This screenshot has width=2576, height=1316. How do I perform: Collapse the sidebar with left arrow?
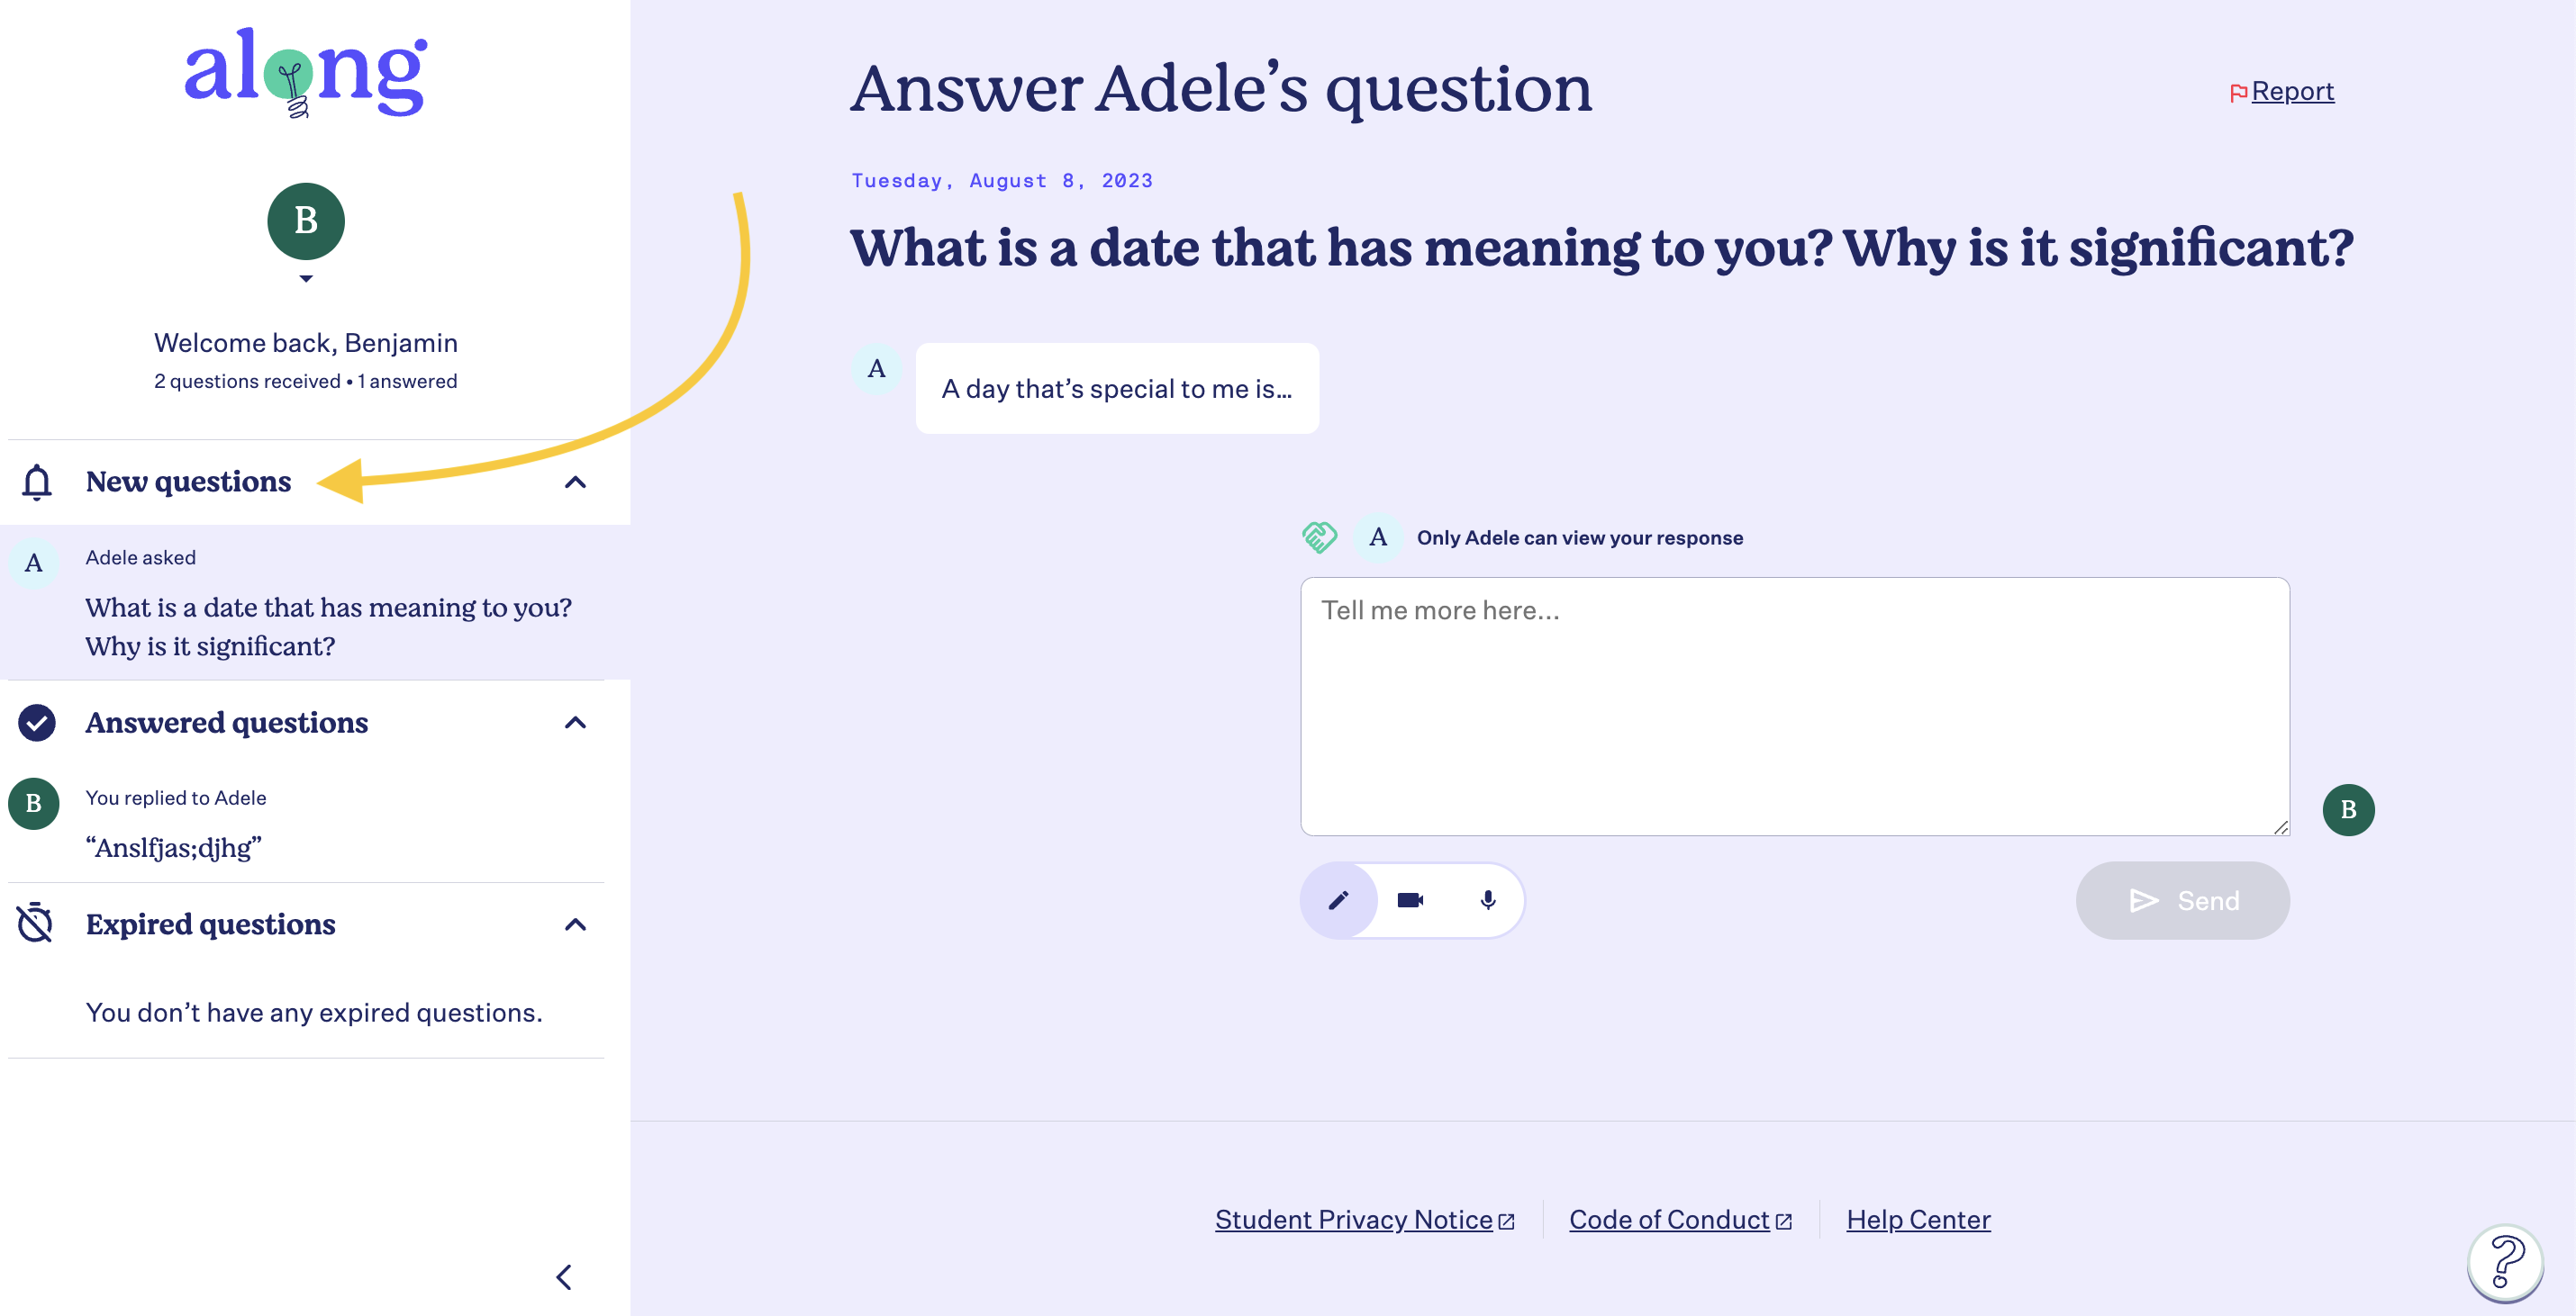click(565, 1277)
